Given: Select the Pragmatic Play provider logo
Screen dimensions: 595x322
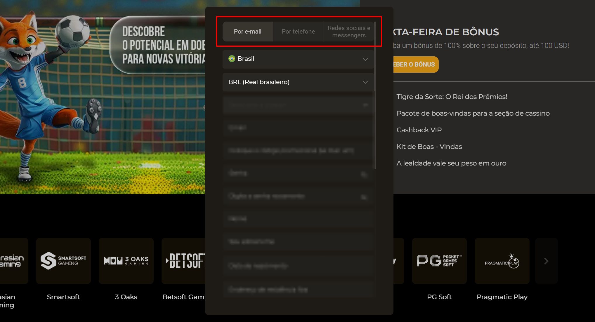Looking at the screenshot, I should coord(502,261).
